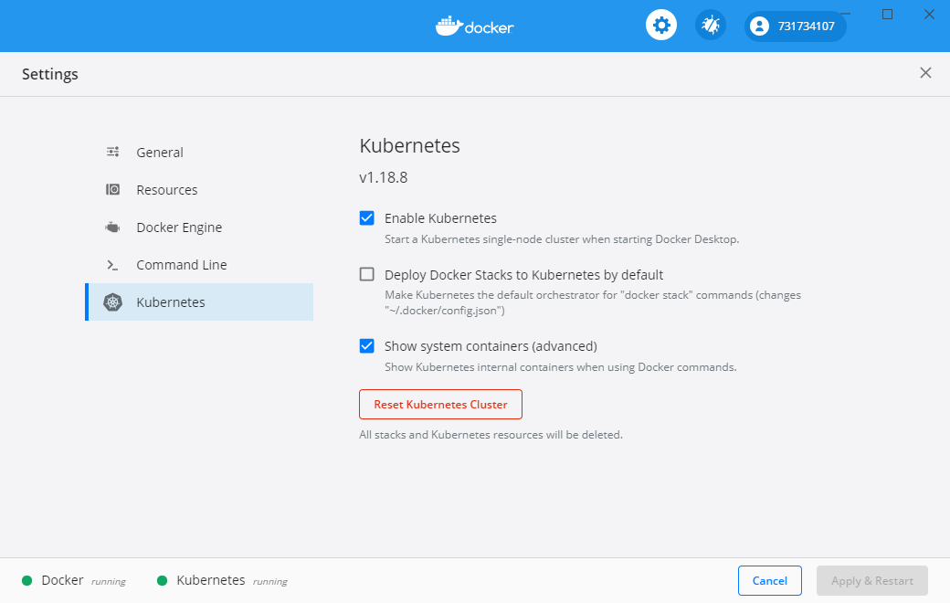Open the General settings section
Image resolution: width=950 pixels, height=603 pixels.
coord(199,152)
